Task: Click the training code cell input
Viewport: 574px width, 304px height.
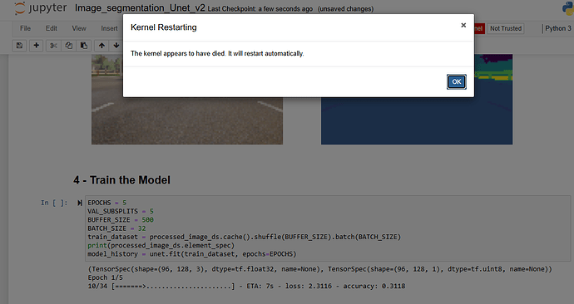Action: 328,228
